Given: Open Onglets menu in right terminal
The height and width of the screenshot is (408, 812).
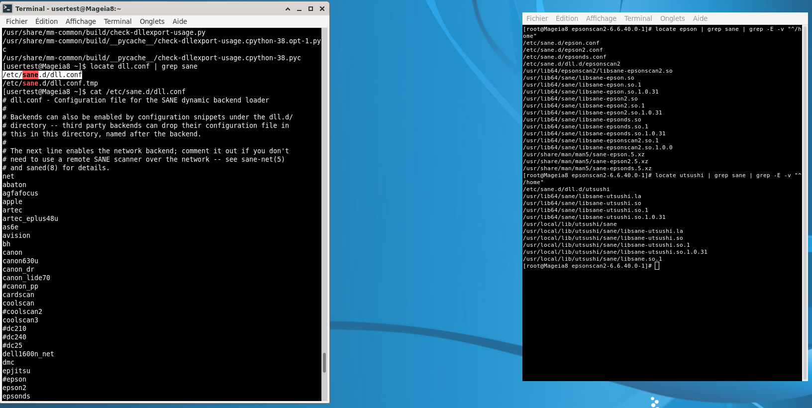Looking at the screenshot, I should coord(672,18).
